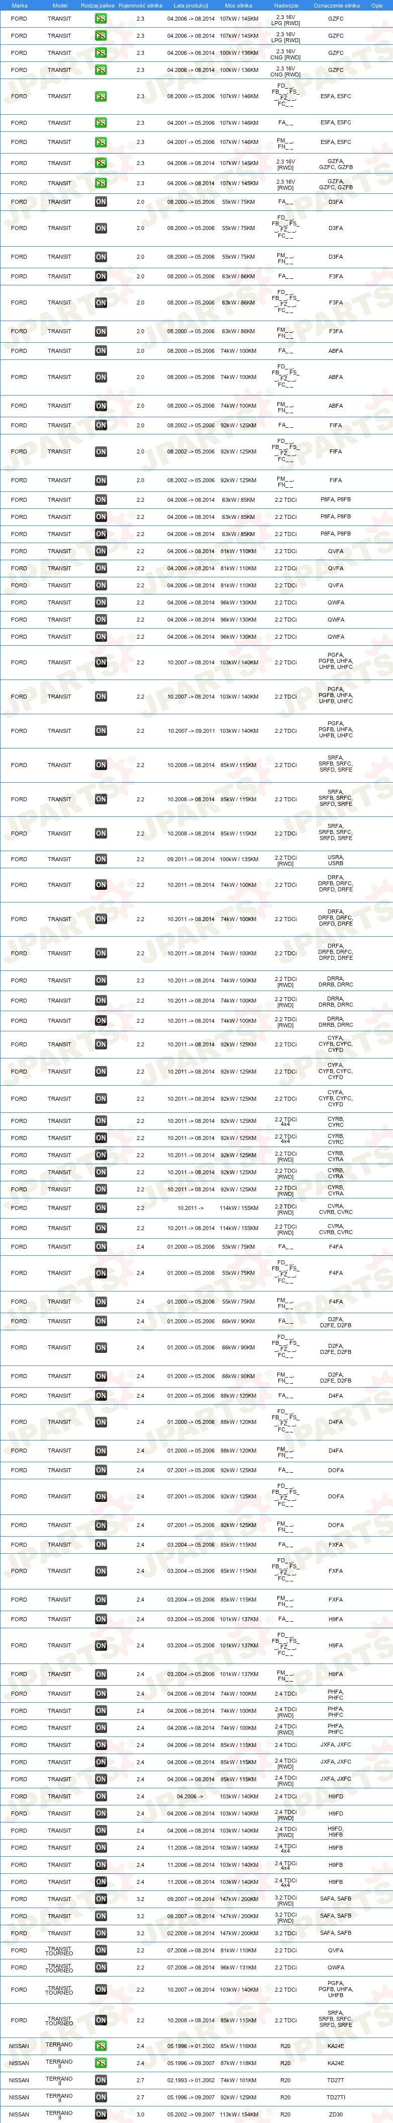Image resolution: width=393 pixels, height=2123 pixels.
Task: Select the 96kW / 131KM power cell
Action: (x=238, y=1967)
